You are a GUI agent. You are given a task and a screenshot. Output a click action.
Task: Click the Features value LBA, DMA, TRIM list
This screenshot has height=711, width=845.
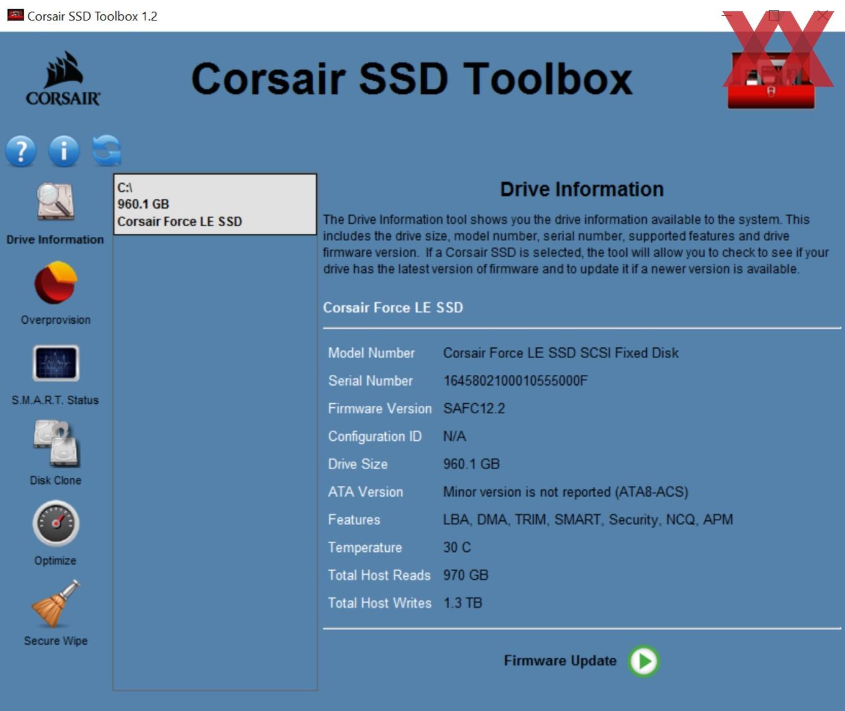[588, 520]
